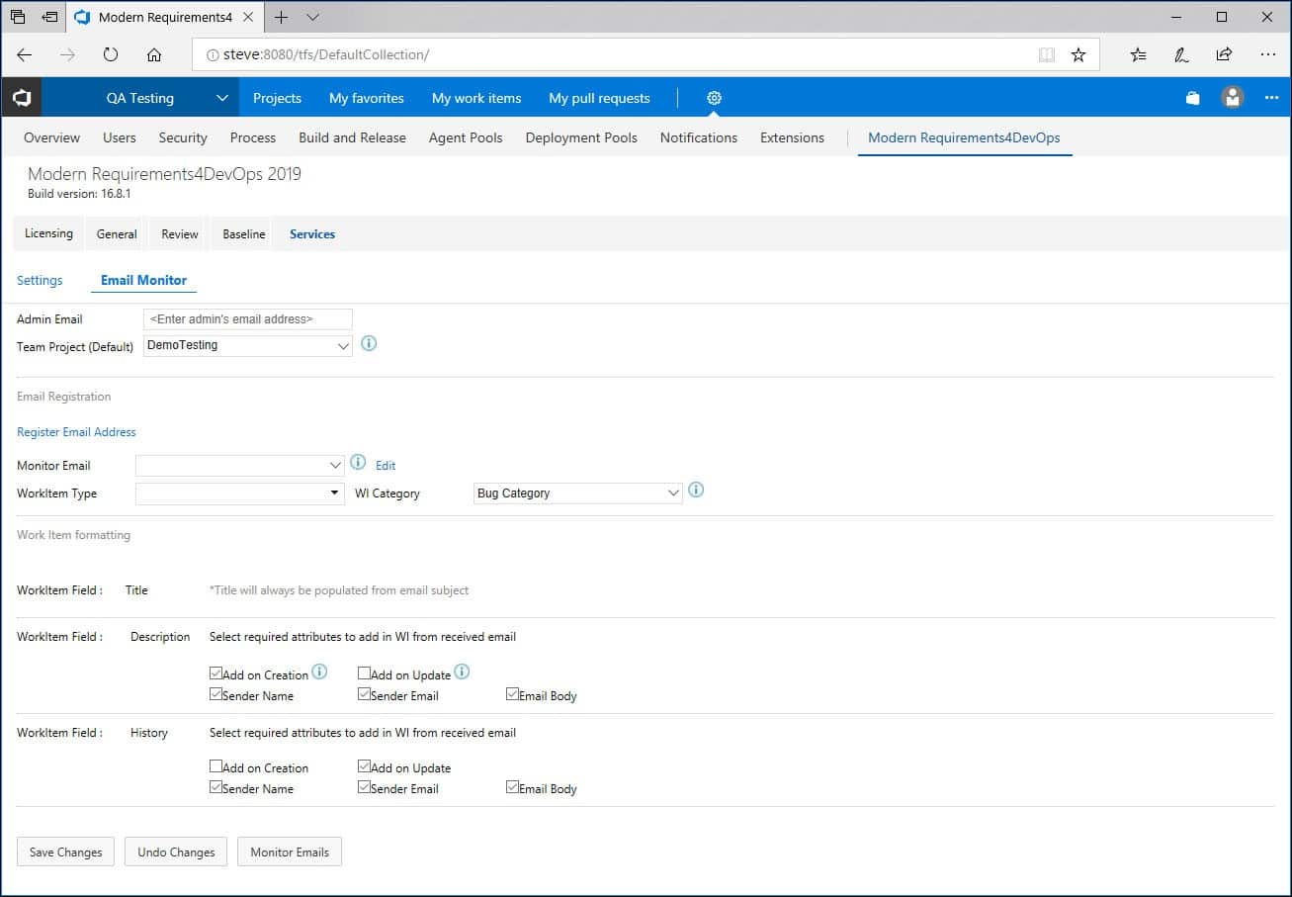Click the Monitor Emails button
1292x897 pixels.
pyautogui.click(x=290, y=852)
